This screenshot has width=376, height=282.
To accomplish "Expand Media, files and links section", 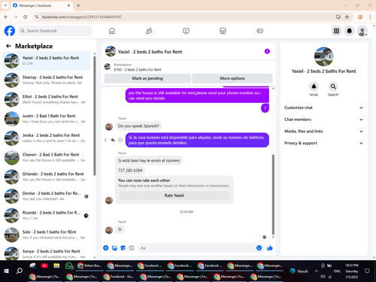I will 323,131.
